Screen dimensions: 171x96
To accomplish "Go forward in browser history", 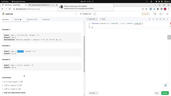I will click(x=6, y=9).
